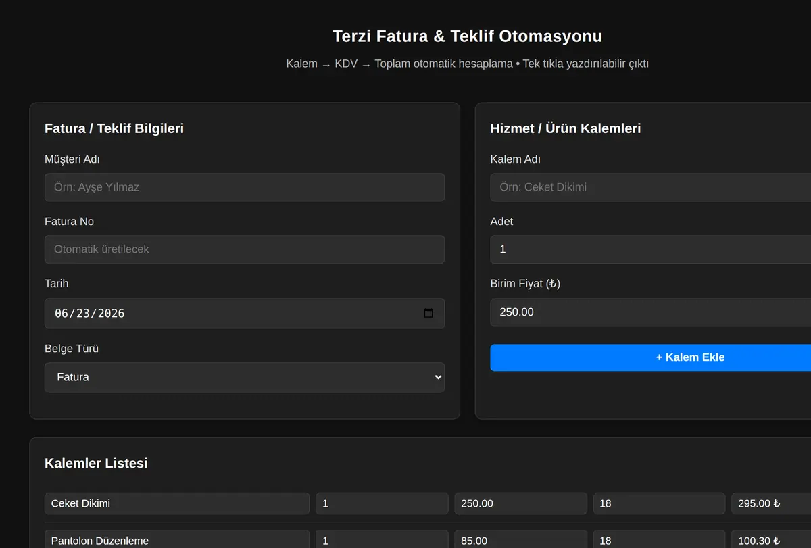Click the Kalem Adı input field
This screenshot has height=548, width=811.
(650, 187)
